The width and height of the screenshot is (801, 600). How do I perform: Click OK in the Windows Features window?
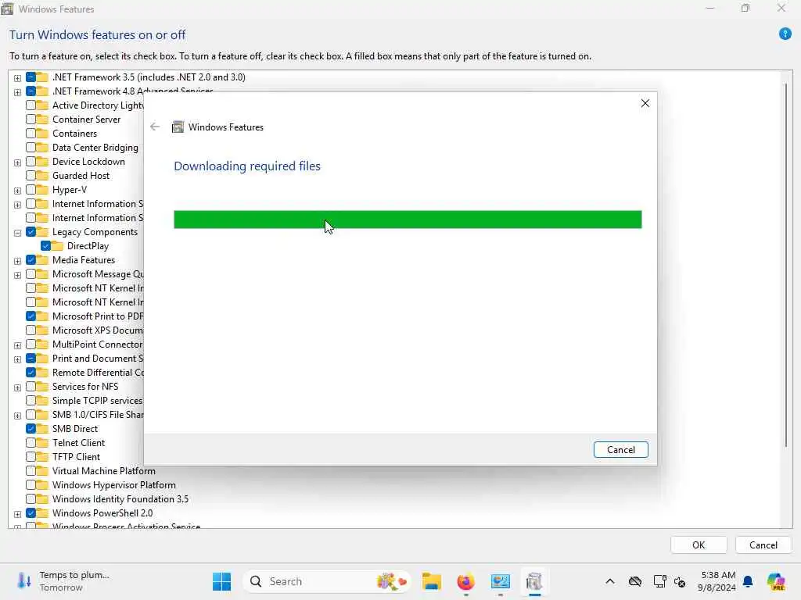(x=699, y=545)
